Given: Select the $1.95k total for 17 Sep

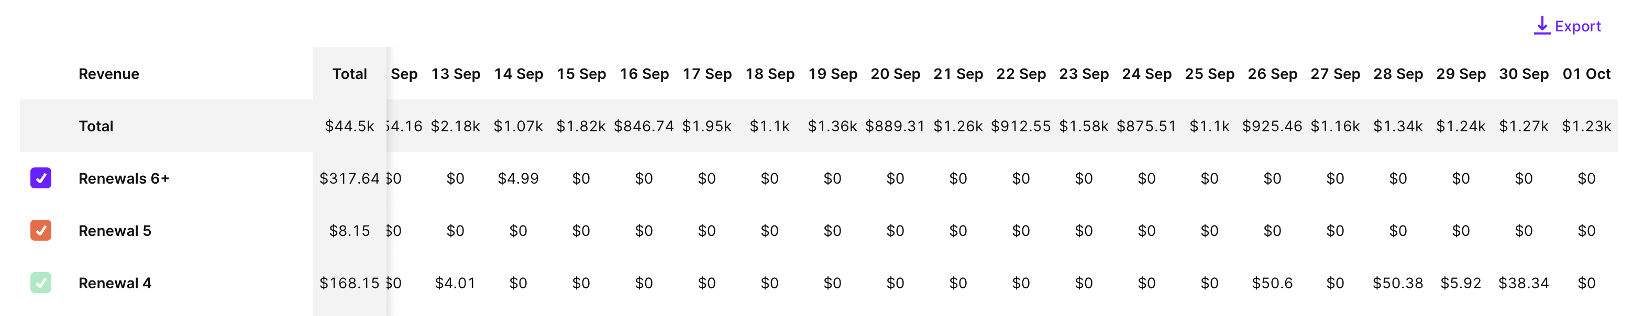Looking at the screenshot, I should coord(707,126).
